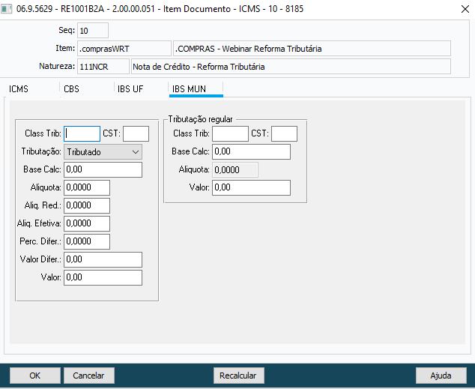
Task: Click the Seq field showing 10
Action: click(93, 31)
